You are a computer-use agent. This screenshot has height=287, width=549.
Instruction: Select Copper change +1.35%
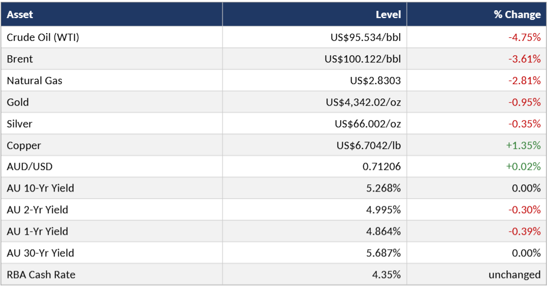click(523, 145)
